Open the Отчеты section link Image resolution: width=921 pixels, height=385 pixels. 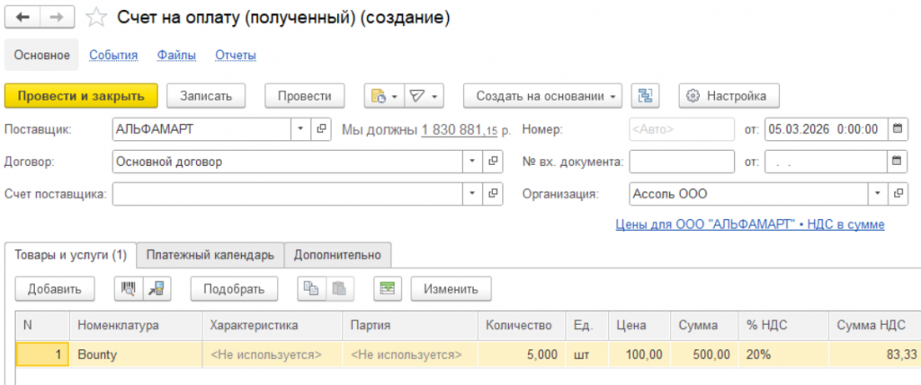point(236,56)
